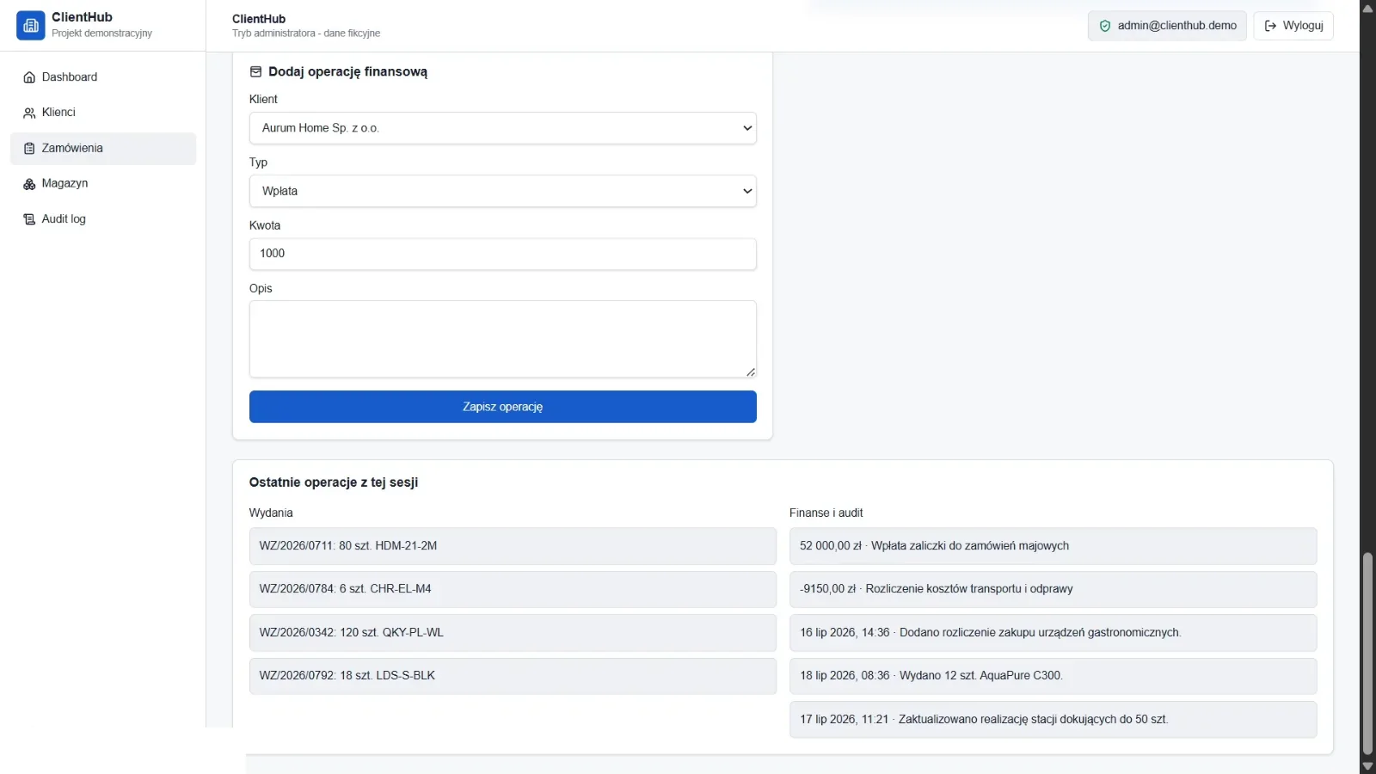Click the 17 lip 2026, 11:21 audit entry
Image resolution: width=1376 pixels, height=774 pixels.
tap(1053, 720)
